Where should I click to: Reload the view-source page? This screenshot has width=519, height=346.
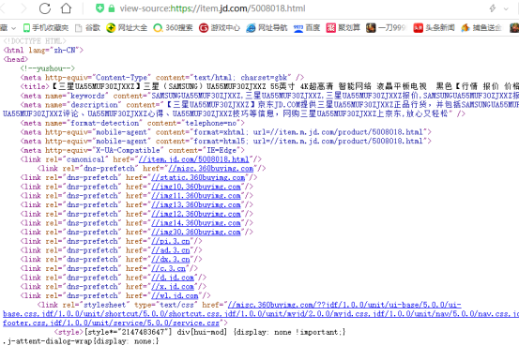click(x=45, y=8)
